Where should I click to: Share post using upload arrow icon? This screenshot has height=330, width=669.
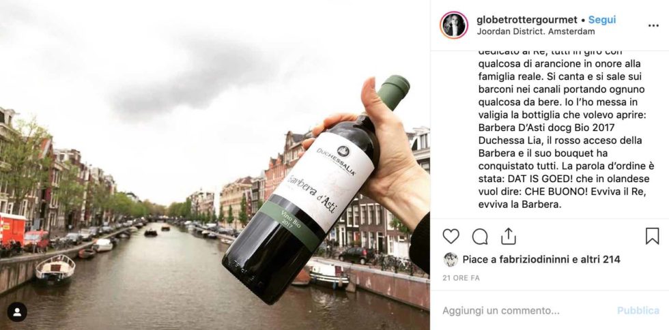point(509,236)
